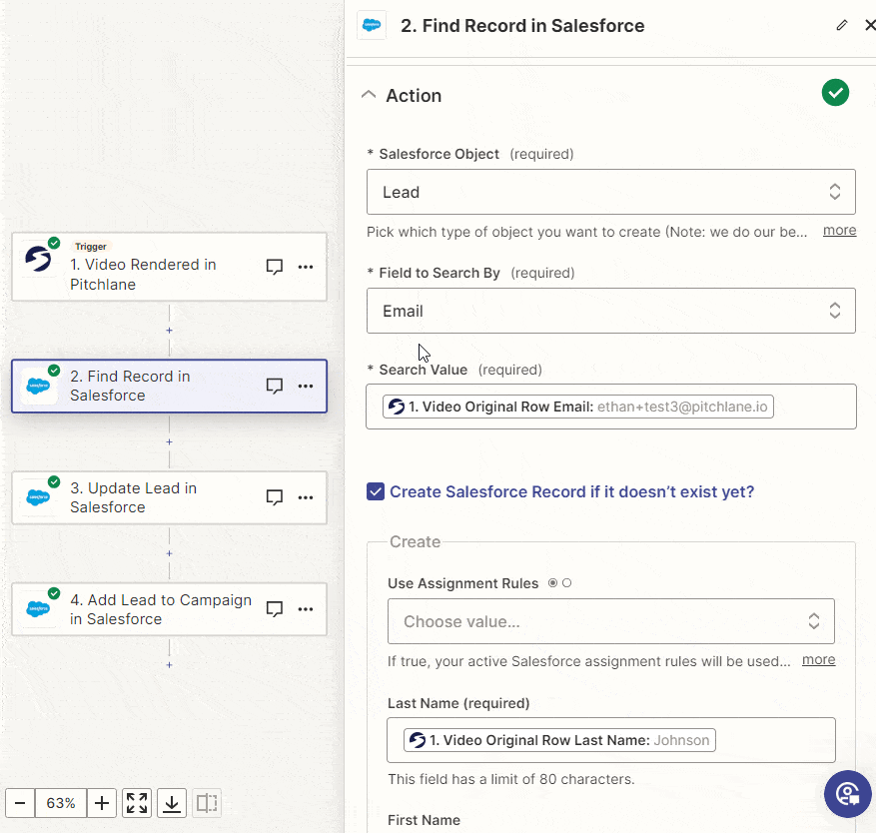Image resolution: width=876 pixels, height=833 pixels.
Task: Click the 80 characters limit hint text
Action: pos(511,779)
